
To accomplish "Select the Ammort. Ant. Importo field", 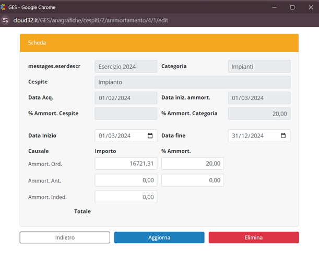I will coord(126,180).
